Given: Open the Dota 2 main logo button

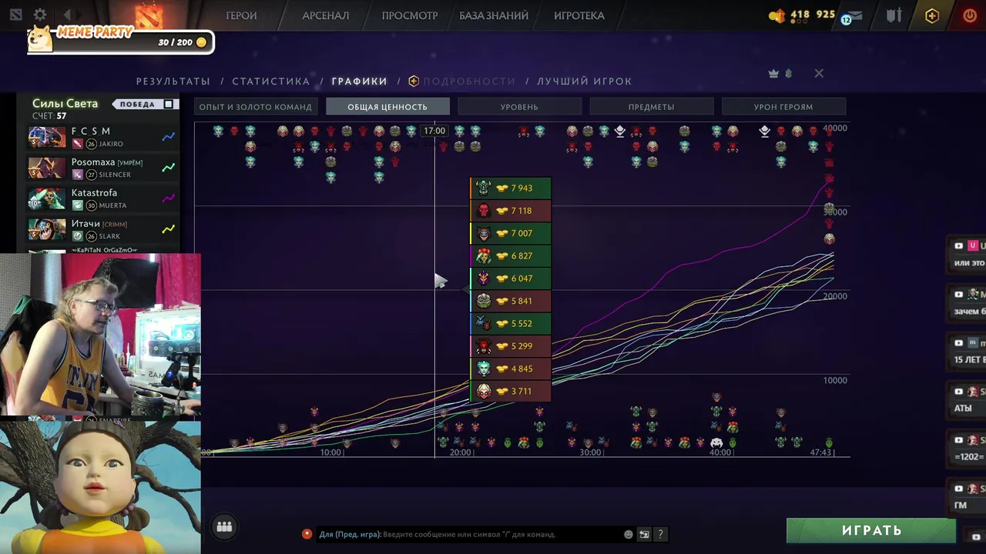Looking at the screenshot, I should click(15, 15).
